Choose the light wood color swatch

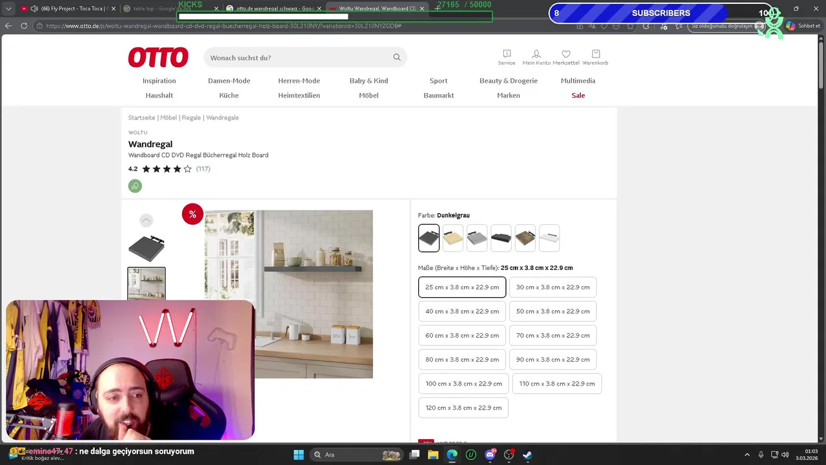453,238
